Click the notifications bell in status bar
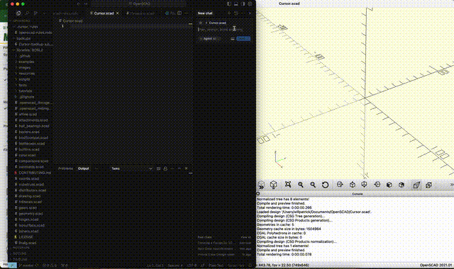The height and width of the screenshot is (269, 454). tap(250, 265)
